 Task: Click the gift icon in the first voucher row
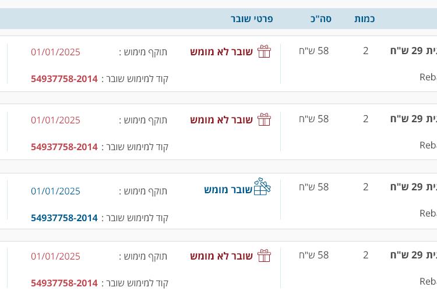click(x=264, y=51)
